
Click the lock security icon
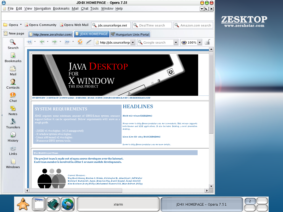tap(208, 42)
